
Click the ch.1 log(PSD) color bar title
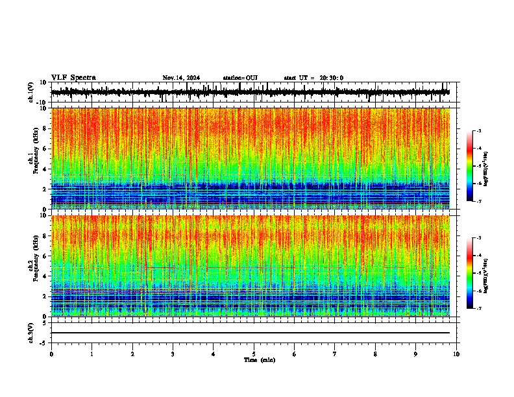click(486, 169)
